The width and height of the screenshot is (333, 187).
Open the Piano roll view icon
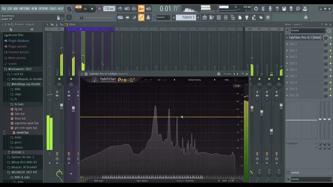(212, 17)
